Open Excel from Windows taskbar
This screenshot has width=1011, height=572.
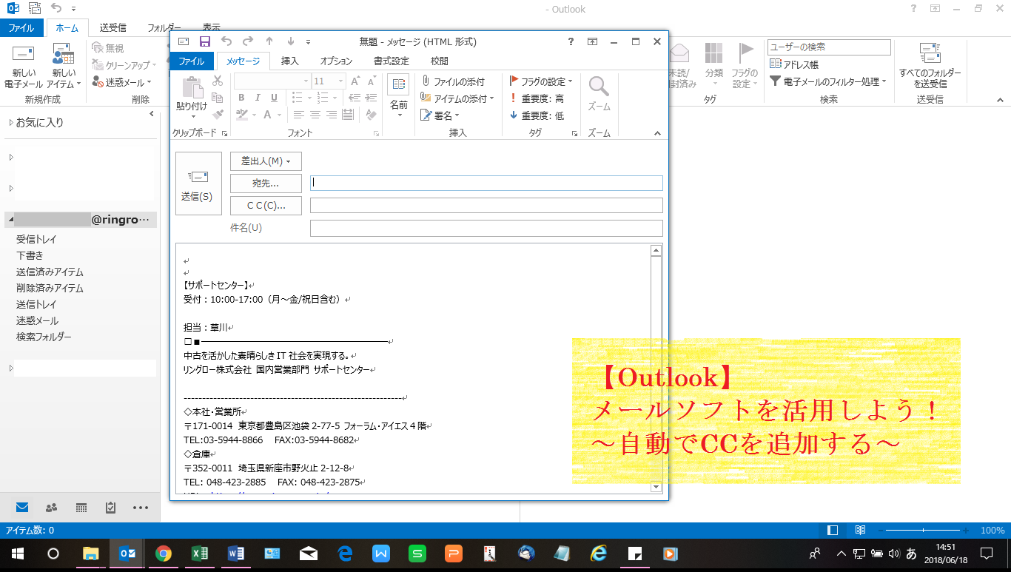coord(199,553)
